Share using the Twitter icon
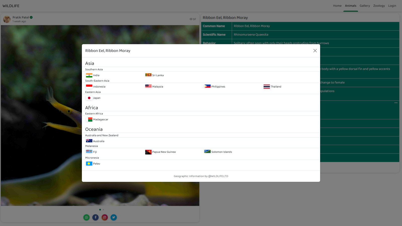This screenshot has height=226, width=402. click(x=114, y=217)
